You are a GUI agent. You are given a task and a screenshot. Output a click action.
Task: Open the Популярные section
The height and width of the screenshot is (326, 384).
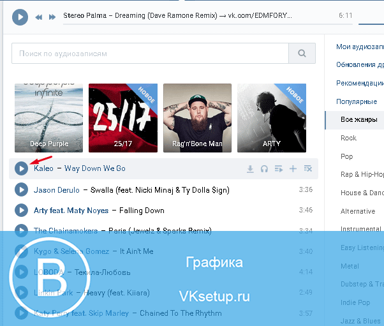click(357, 101)
